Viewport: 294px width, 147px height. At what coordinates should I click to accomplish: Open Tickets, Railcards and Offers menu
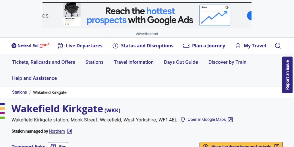(x=44, y=62)
